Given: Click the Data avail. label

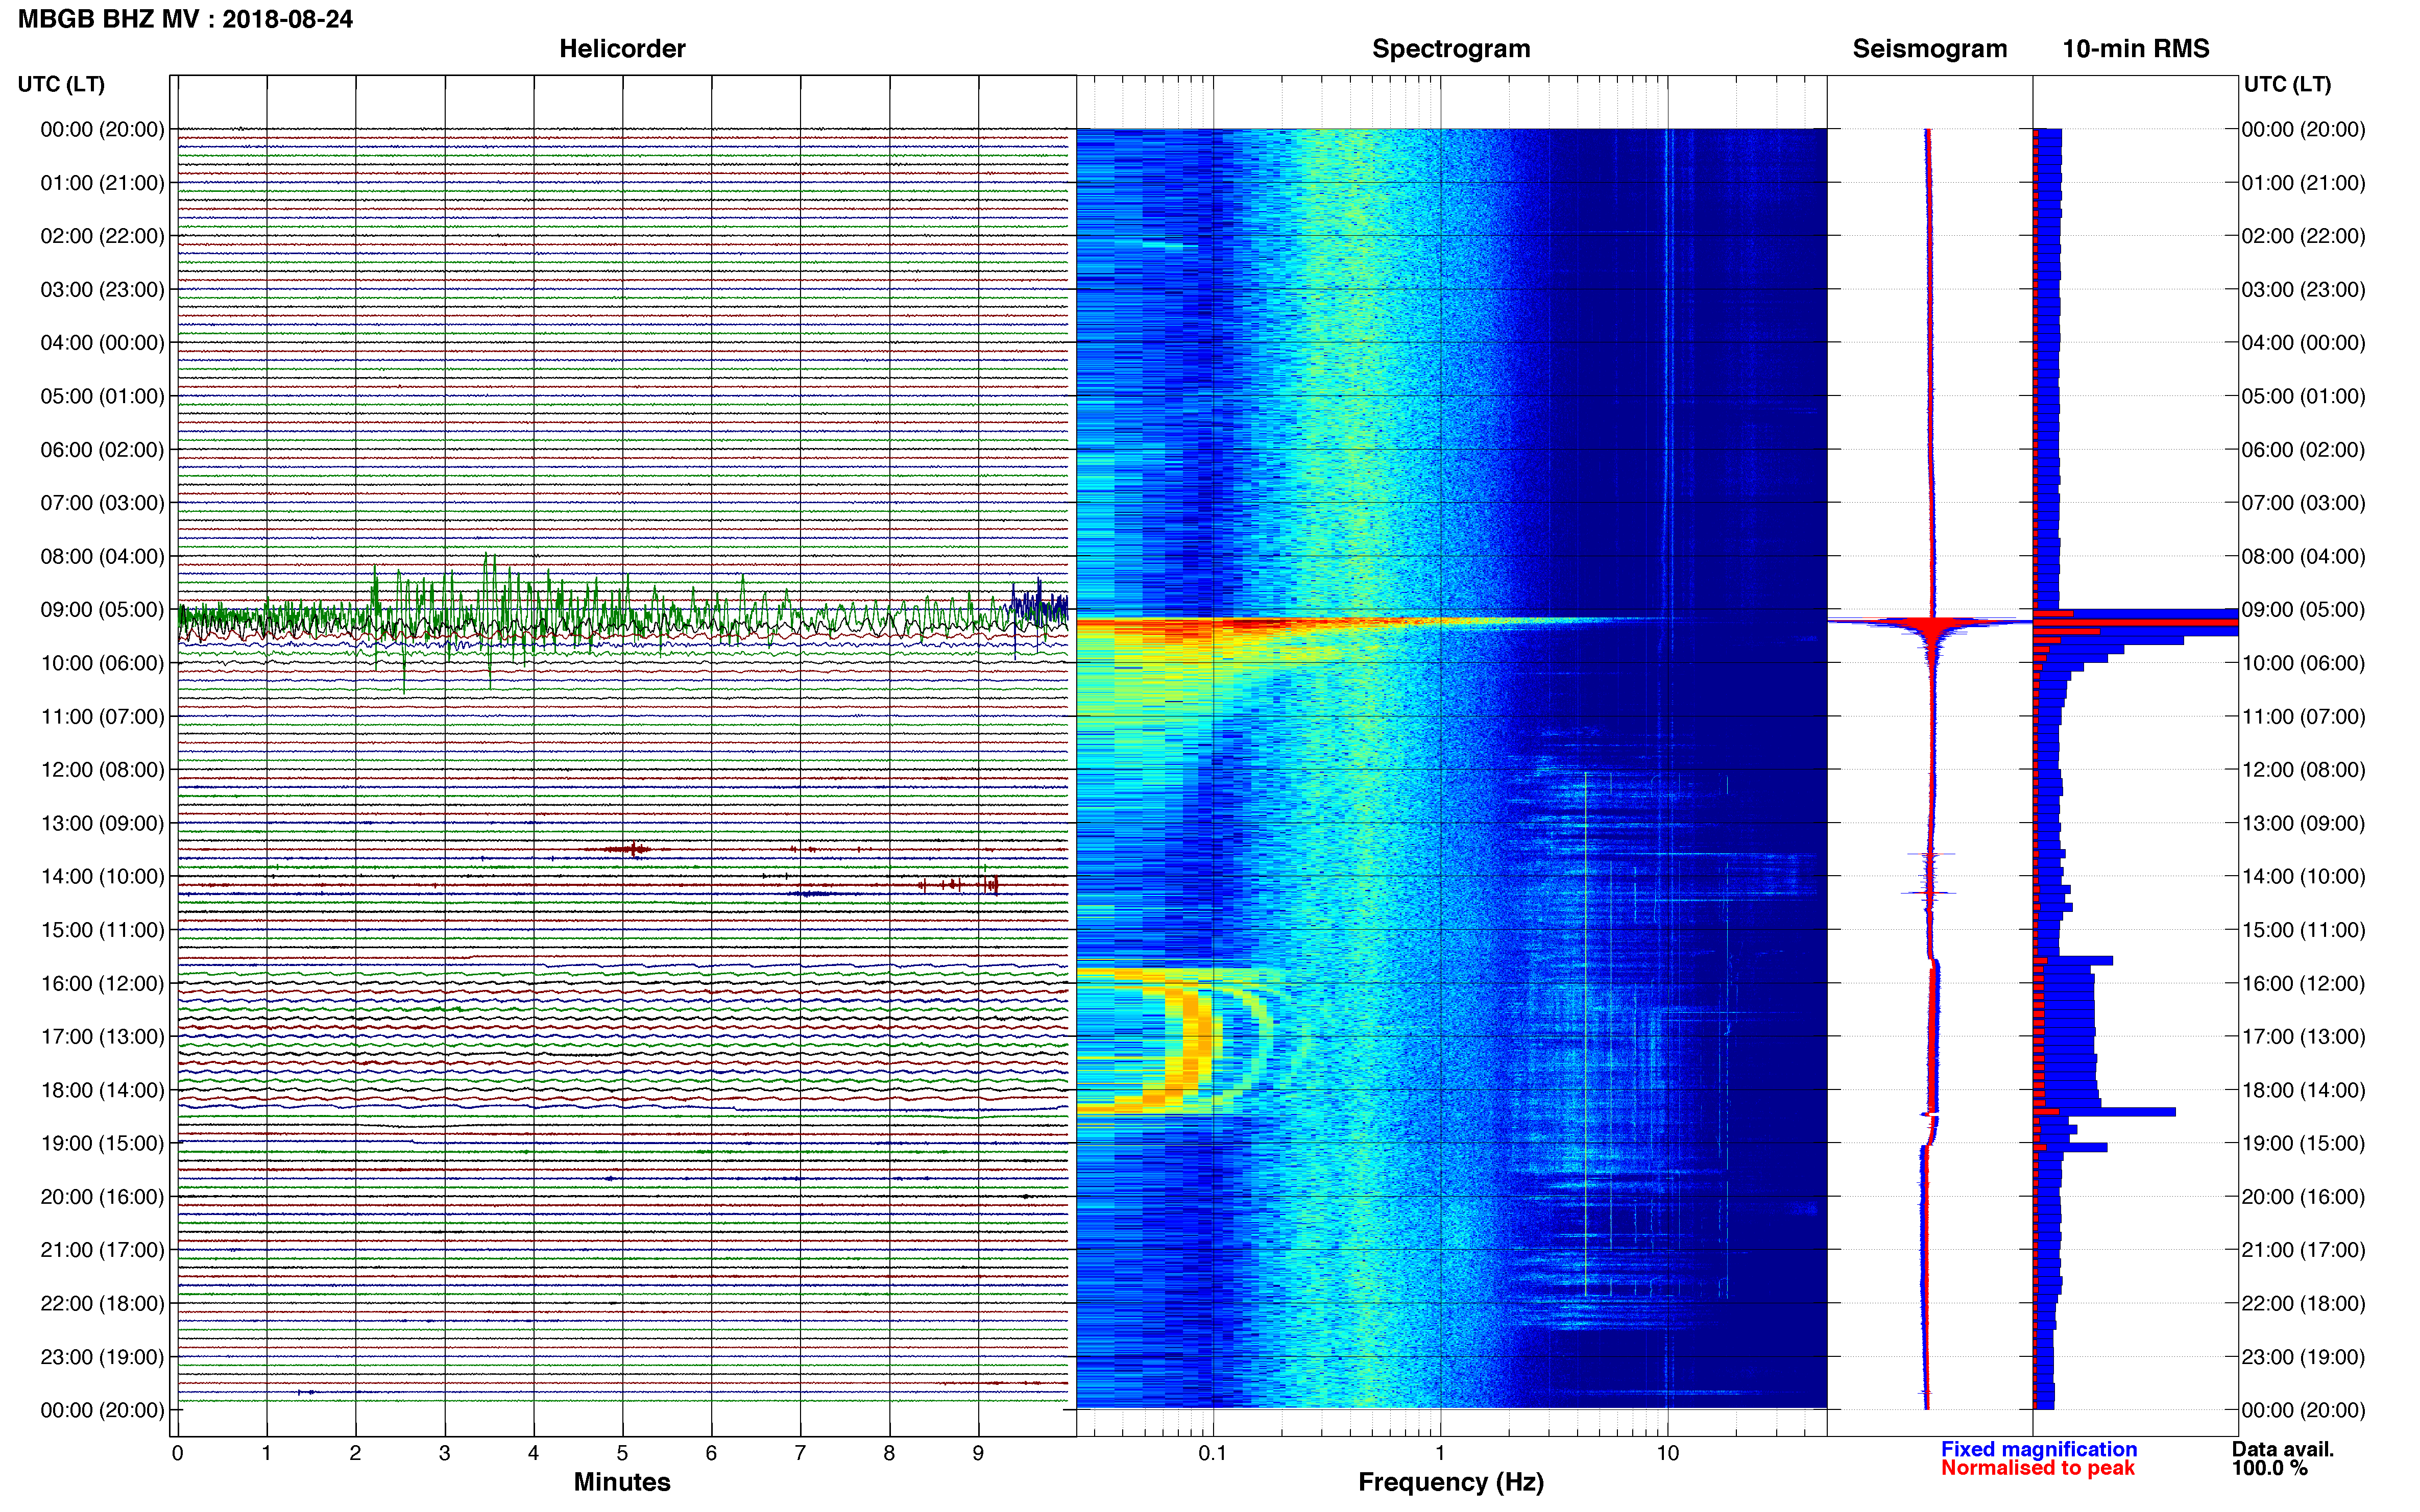Looking at the screenshot, I should pyautogui.click(x=2282, y=1449).
